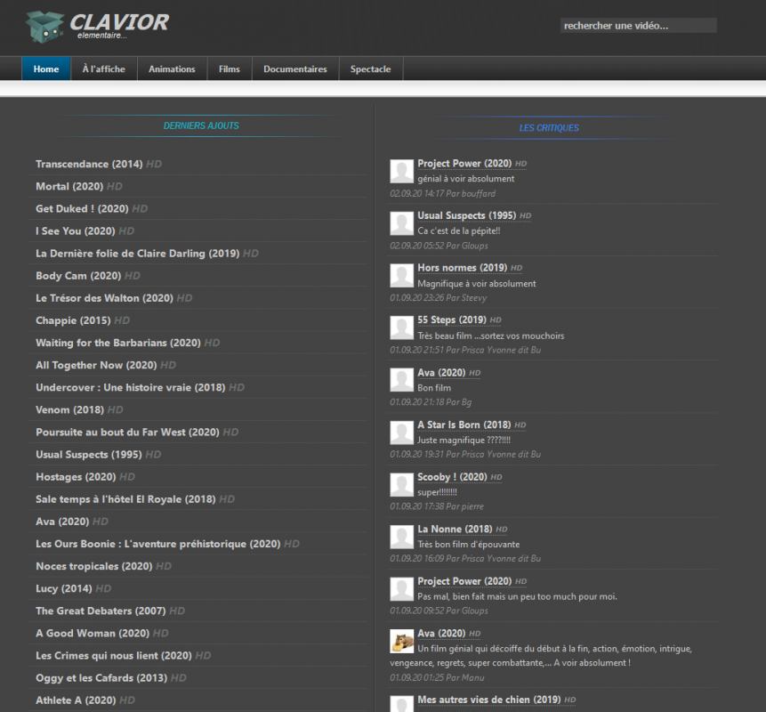766x712 pixels.
Task: Click the avatar beside Project Power review by bouffard
Action: click(401, 171)
